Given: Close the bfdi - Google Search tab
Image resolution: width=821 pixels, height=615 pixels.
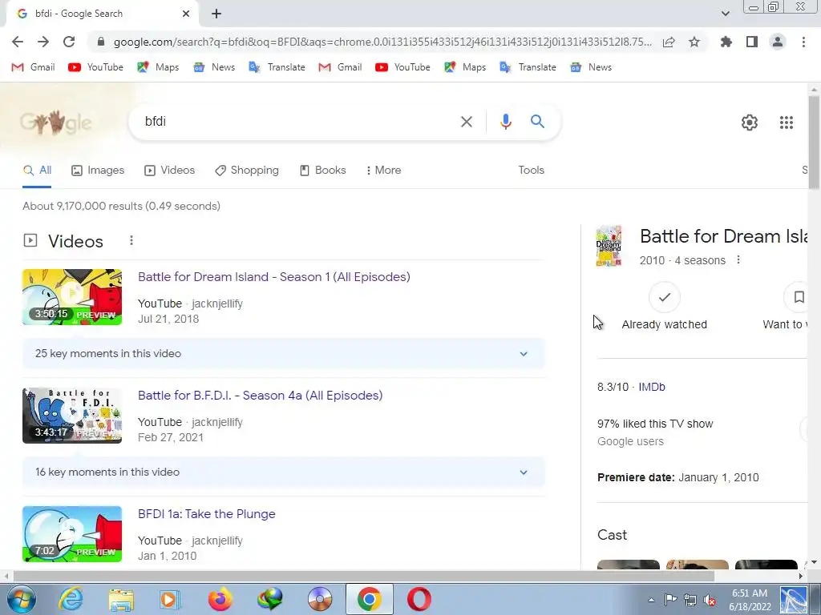Looking at the screenshot, I should [x=186, y=14].
